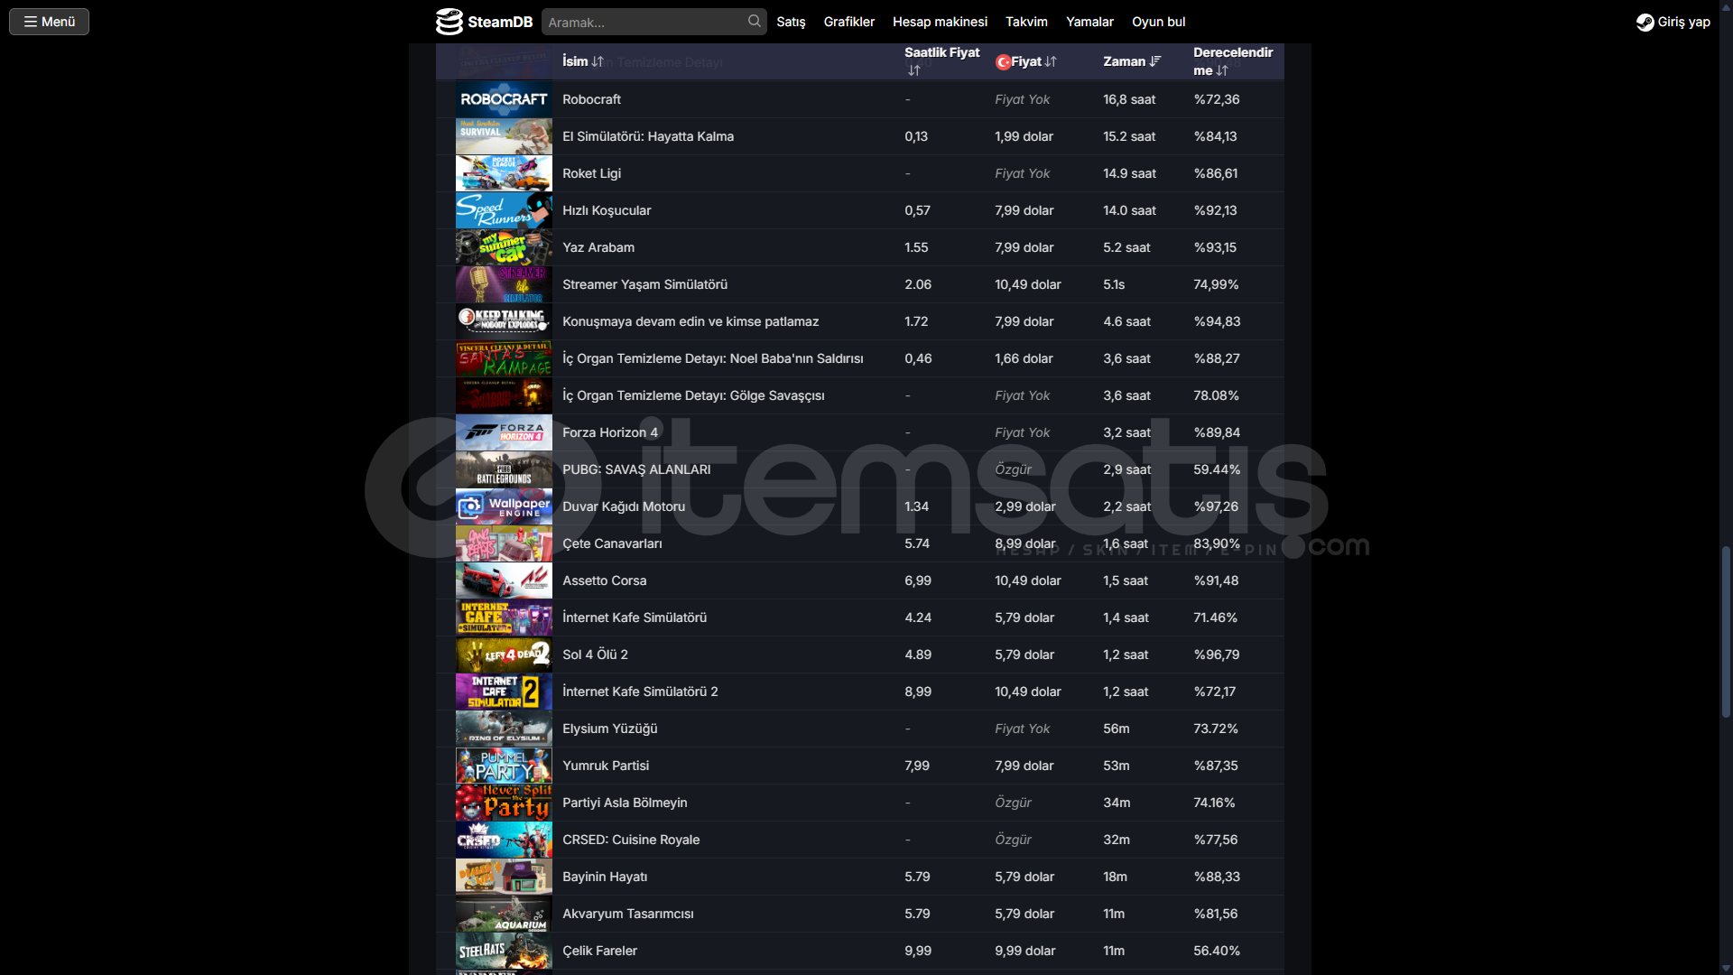
Task: Open the Pummel Party thumbnail
Action: click(504, 766)
